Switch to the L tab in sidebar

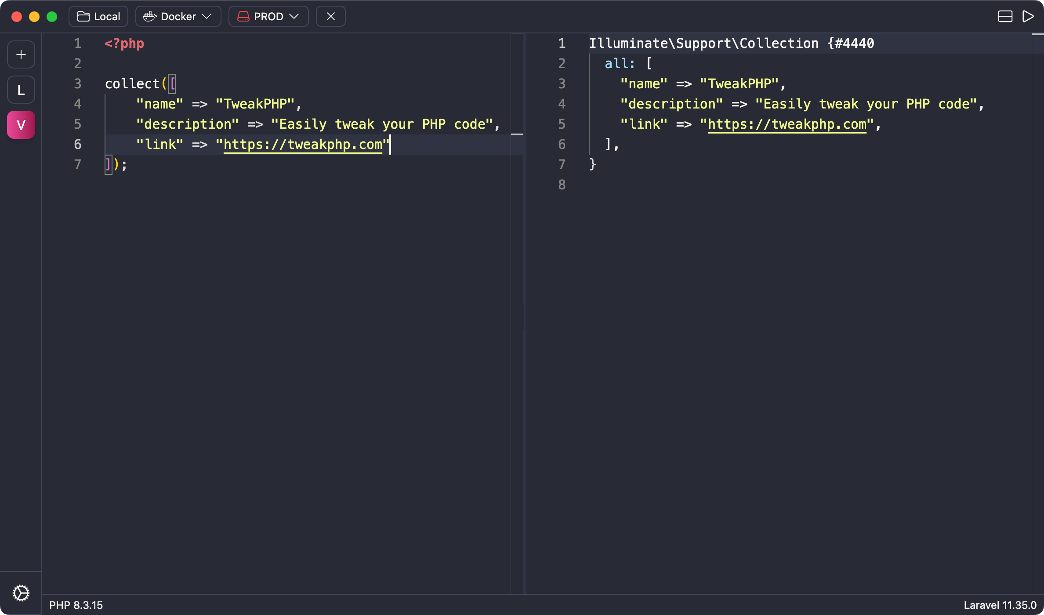(21, 90)
